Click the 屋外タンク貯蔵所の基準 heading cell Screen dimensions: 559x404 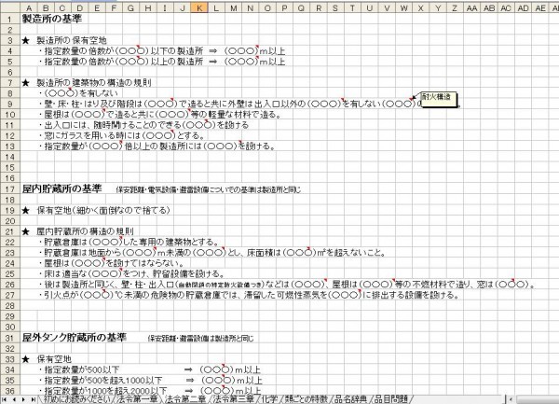click(75, 337)
